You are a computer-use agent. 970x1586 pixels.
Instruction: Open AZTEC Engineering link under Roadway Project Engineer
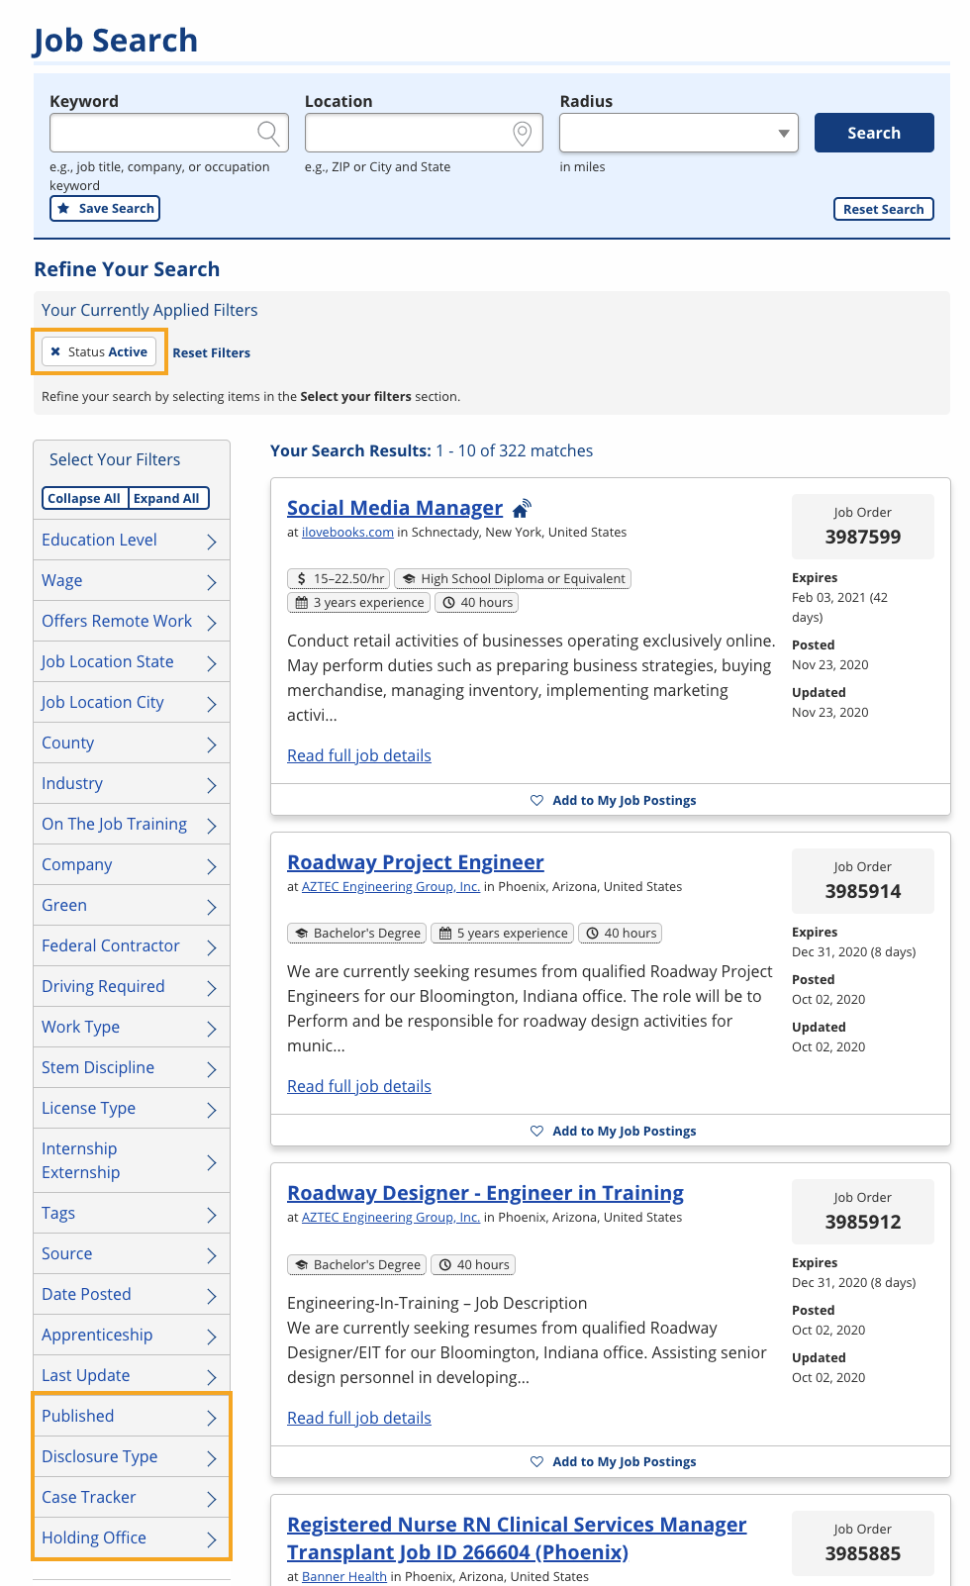click(391, 887)
